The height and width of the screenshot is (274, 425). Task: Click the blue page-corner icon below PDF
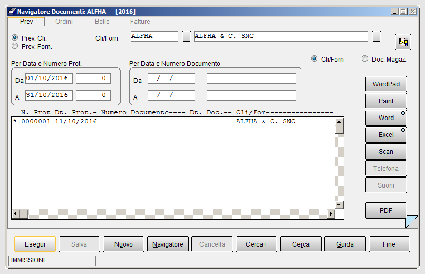(412, 221)
